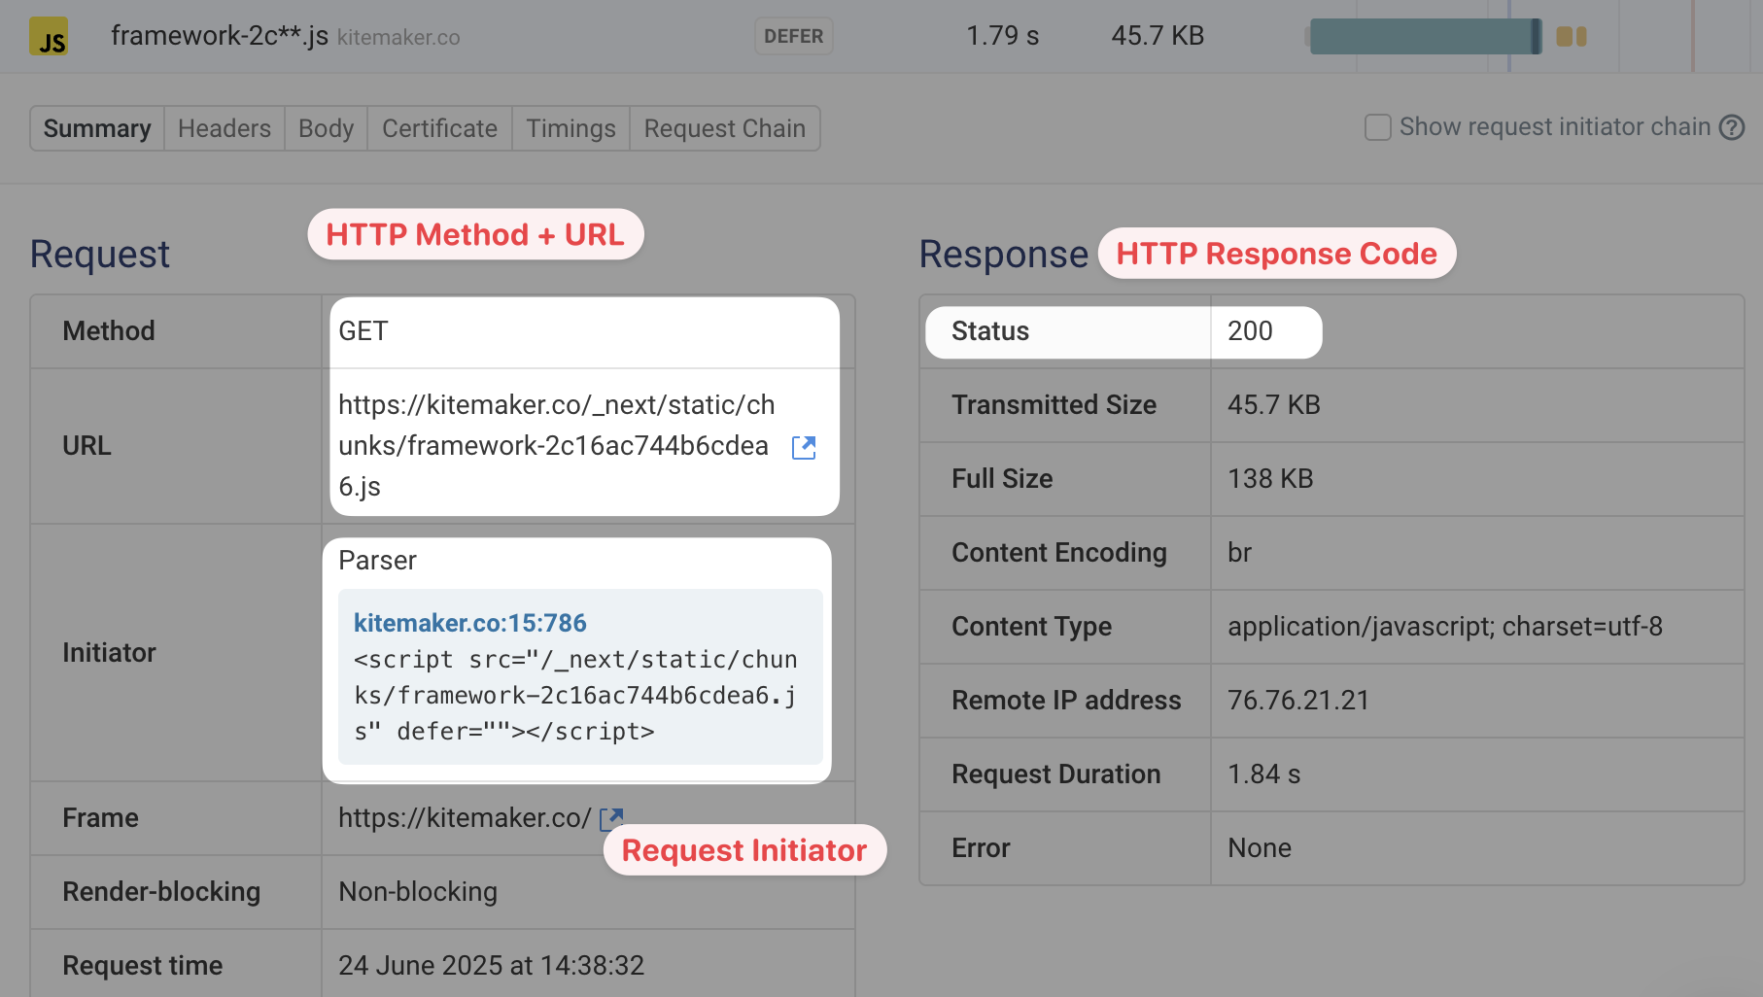Open the Frame URL external link icon
This screenshot has width=1763, height=997.
click(x=611, y=819)
